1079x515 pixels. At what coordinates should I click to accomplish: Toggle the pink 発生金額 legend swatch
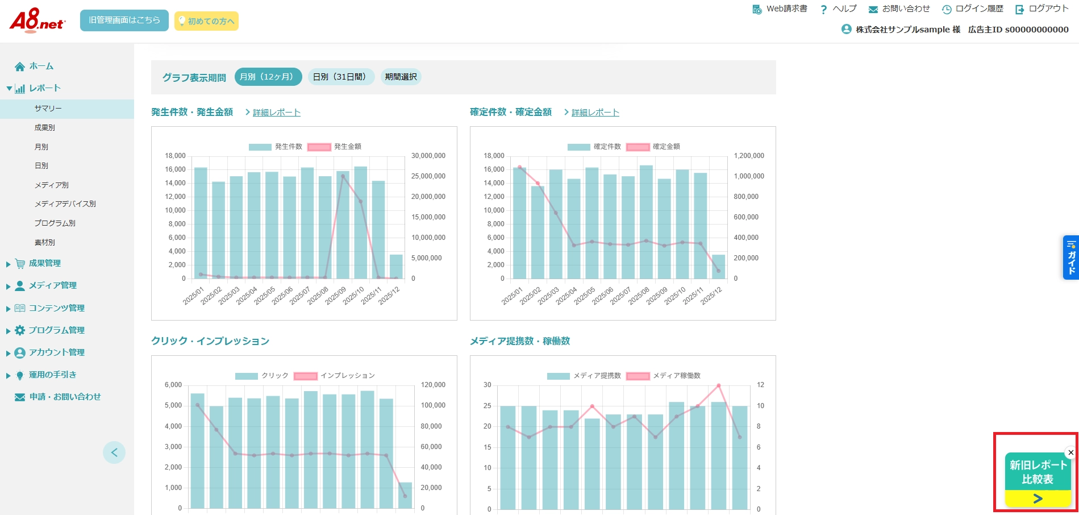(x=319, y=147)
